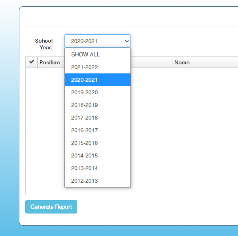Click the Name column header
Image resolution: width=238 pixels, height=236 pixels.
click(182, 62)
